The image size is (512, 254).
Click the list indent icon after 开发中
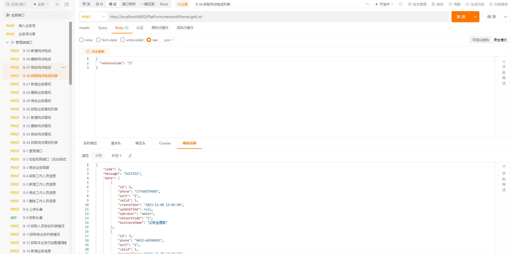click(x=401, y=4)
